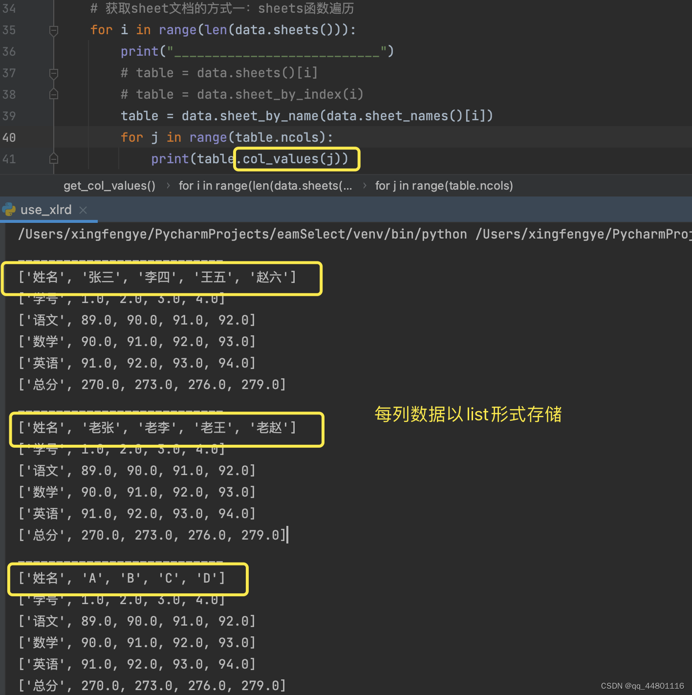Click the print underscore line on line 36
Screen dimensions: 692x695
coord(257,51)
